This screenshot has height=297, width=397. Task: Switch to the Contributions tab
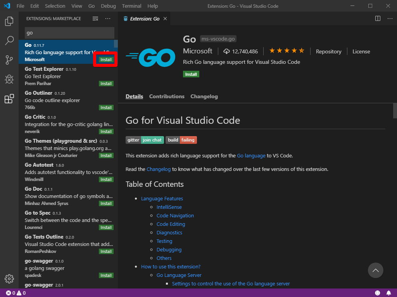pos(167,96)
